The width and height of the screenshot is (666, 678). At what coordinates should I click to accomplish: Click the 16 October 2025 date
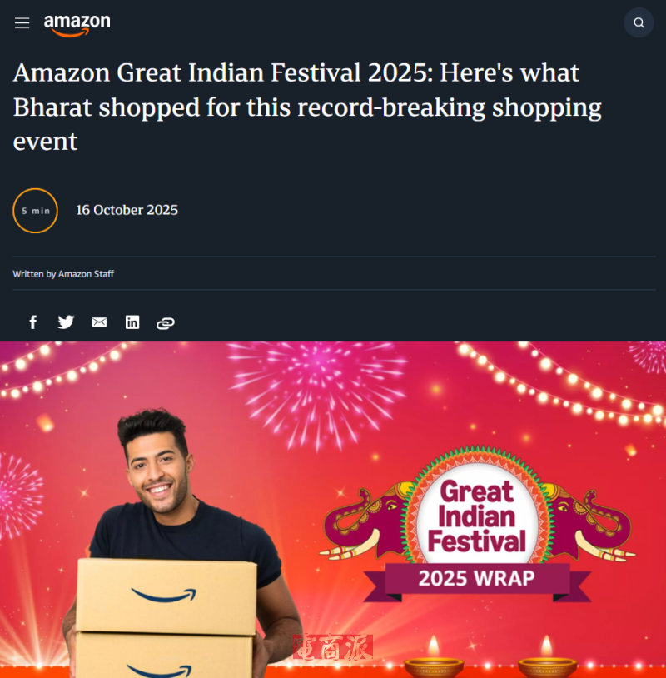click(127, 210)
